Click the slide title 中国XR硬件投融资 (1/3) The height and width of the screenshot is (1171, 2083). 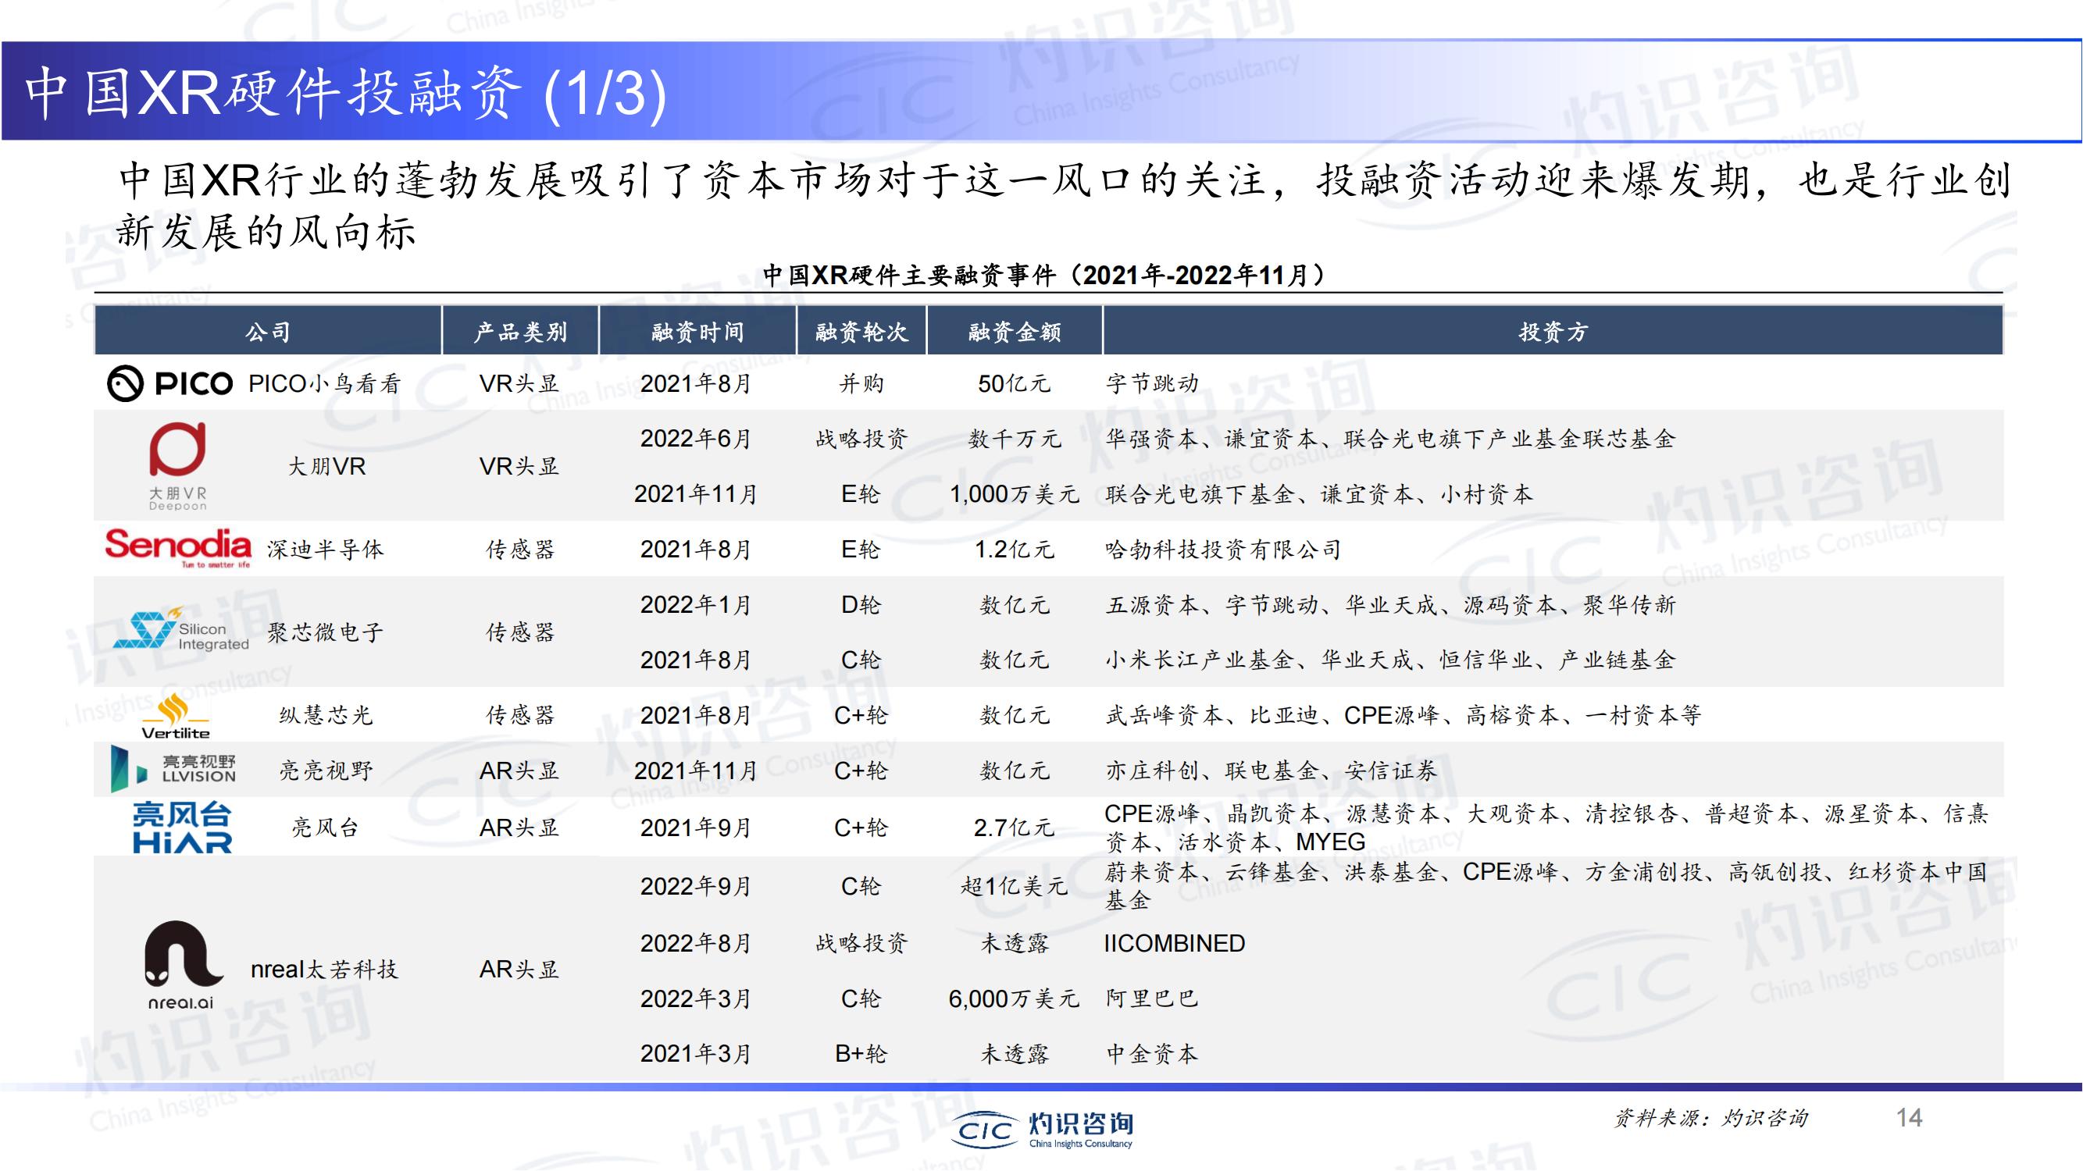(346, 93)
